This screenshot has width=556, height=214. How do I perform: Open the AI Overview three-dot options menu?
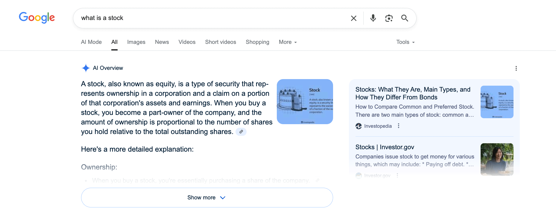[516, 68]
